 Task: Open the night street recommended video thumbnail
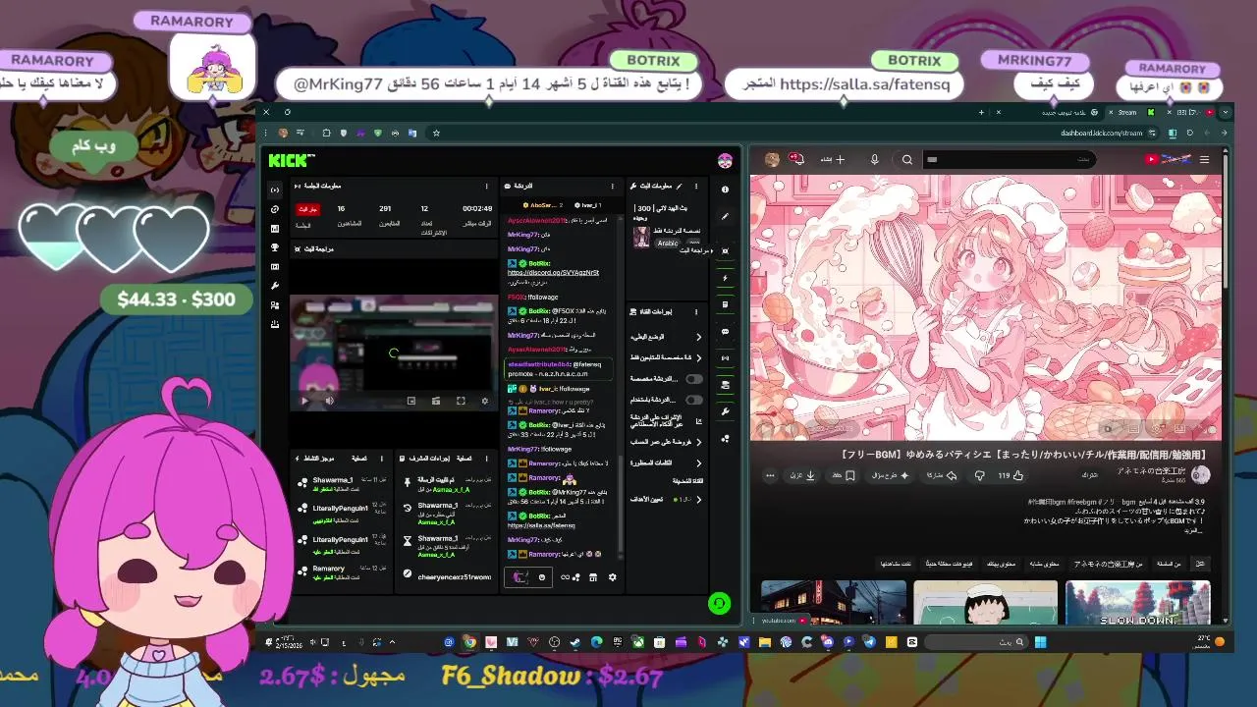(x=834, y=603)
